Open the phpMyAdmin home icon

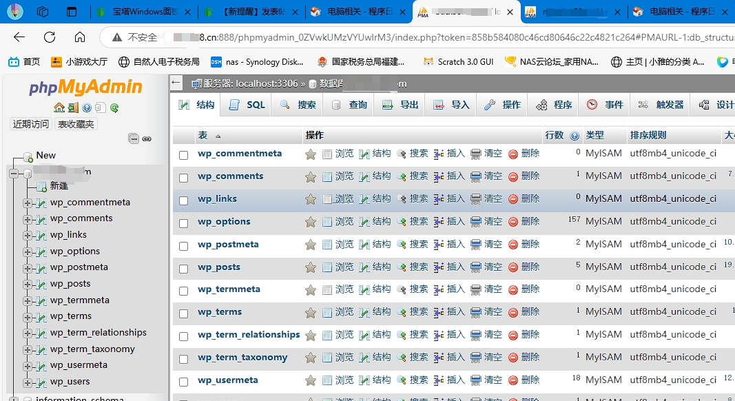tap(59, 108)
